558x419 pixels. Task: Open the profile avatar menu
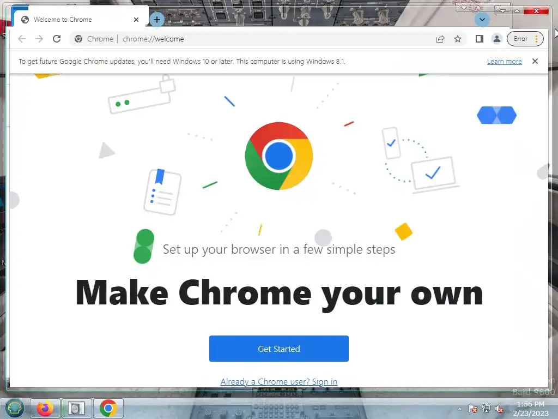pos(497,39)
